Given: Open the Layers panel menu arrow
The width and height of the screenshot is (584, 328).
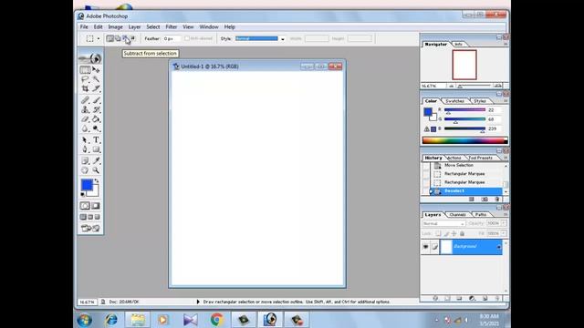Looking at the screenshot, I should click(506, 215).
